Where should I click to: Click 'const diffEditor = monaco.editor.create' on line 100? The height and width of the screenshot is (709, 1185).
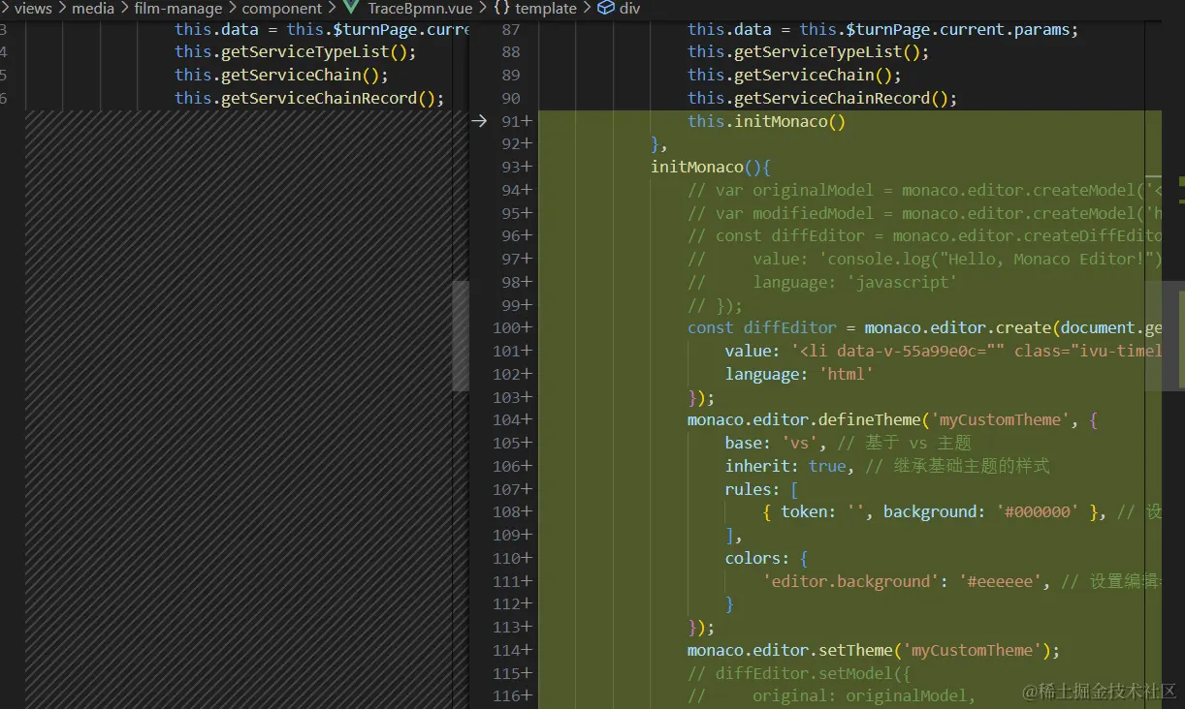[869, 327]
